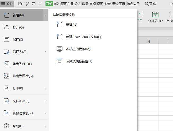This screenshot has width=173, height=131.
Task: Open the 公式 ribbon tab
Action: point(78,4)
